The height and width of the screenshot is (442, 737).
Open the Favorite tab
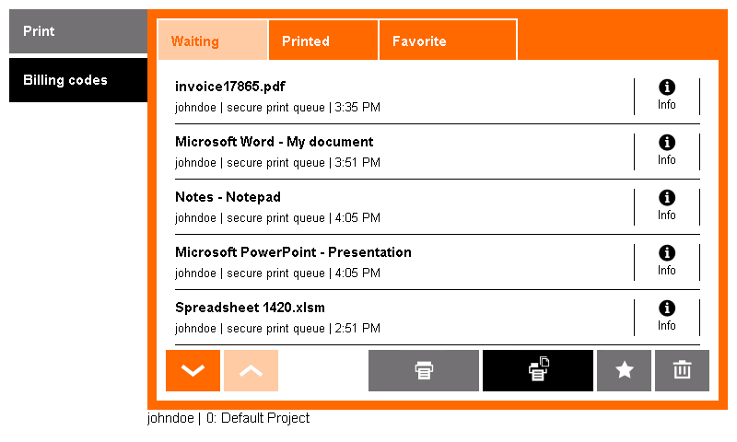pyautogui.click(x=448, y=41)
